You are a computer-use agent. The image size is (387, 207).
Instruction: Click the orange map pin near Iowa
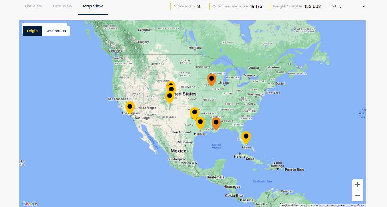212,80
